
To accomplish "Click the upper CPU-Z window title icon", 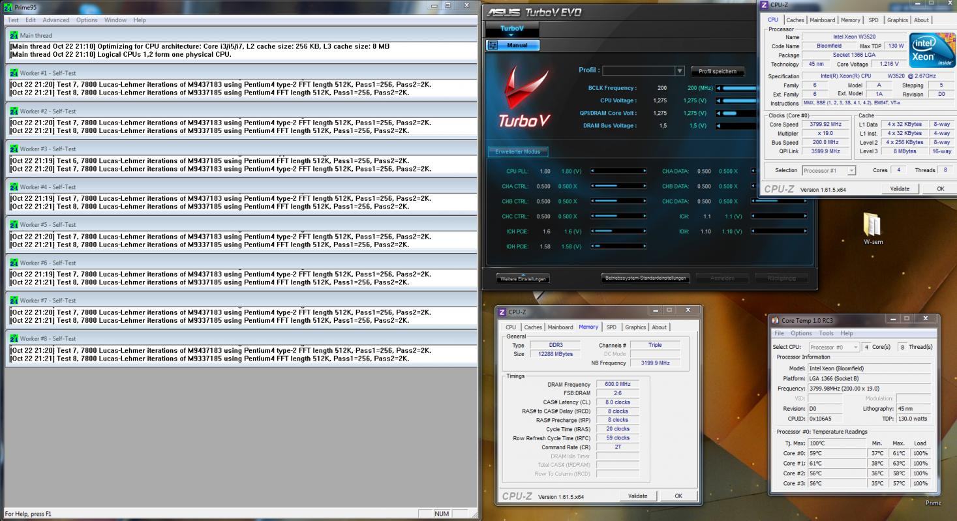I will pyautogui.click(x=765, y=5).
